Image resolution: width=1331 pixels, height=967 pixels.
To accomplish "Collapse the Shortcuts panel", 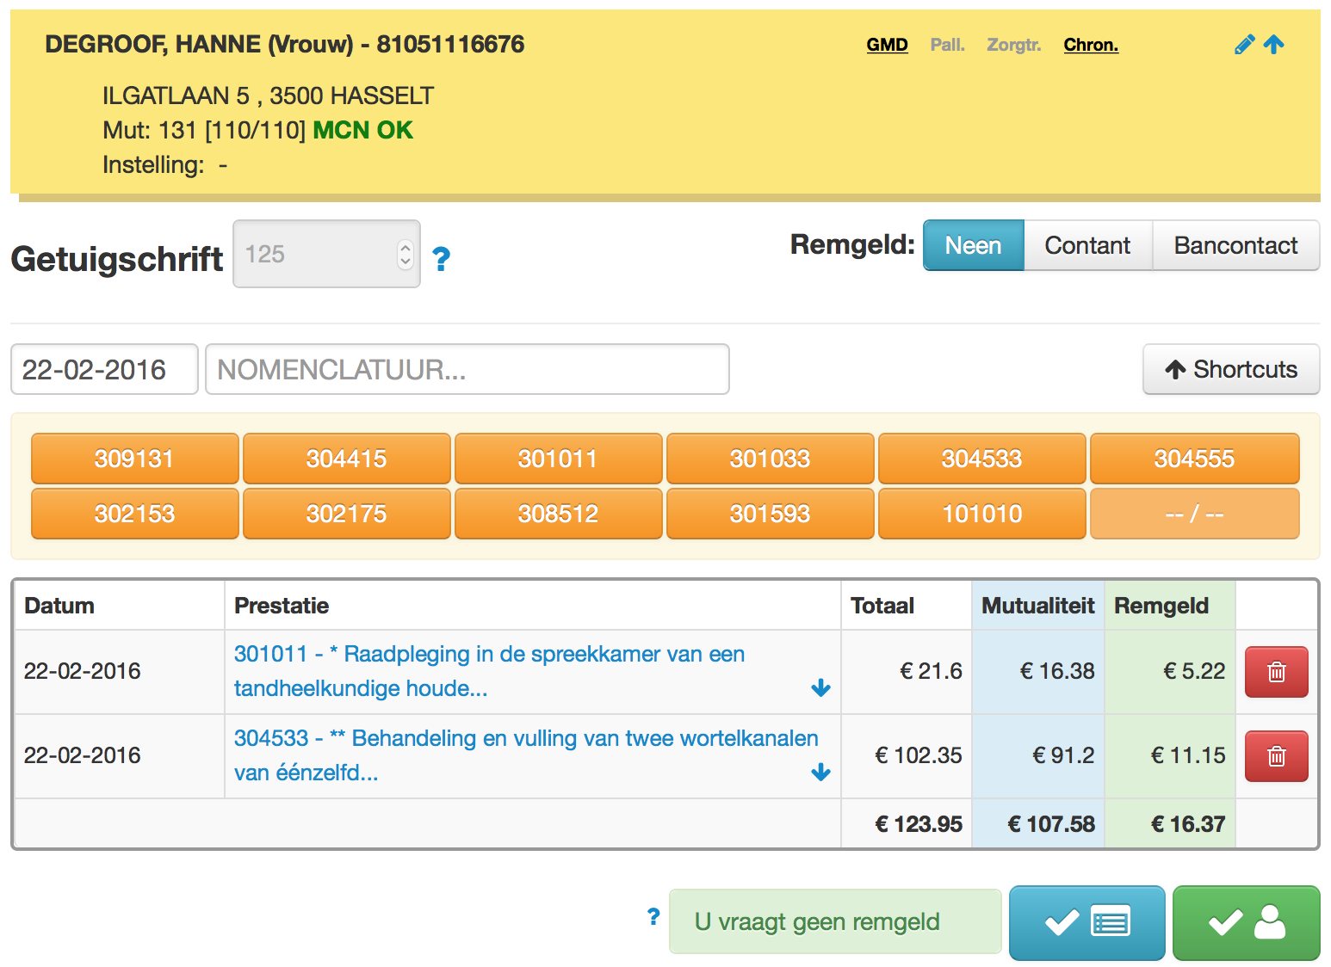I will pyautogui.click(x=1231, y=369).
